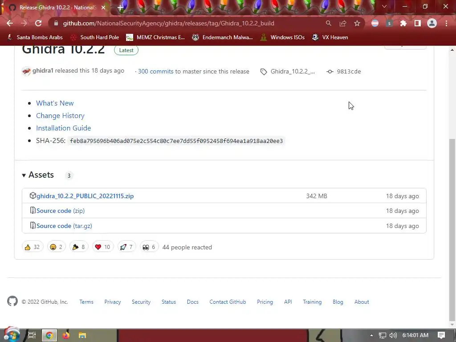Open File Explorer from the taskbar
The height and width of the screenshot is (342, 456).
[x=82, y=335]
